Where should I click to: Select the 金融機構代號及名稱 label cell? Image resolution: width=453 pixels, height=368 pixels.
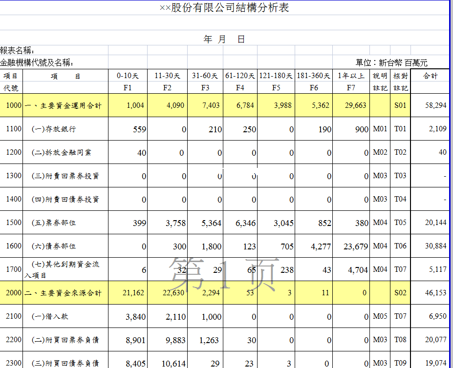37,63
